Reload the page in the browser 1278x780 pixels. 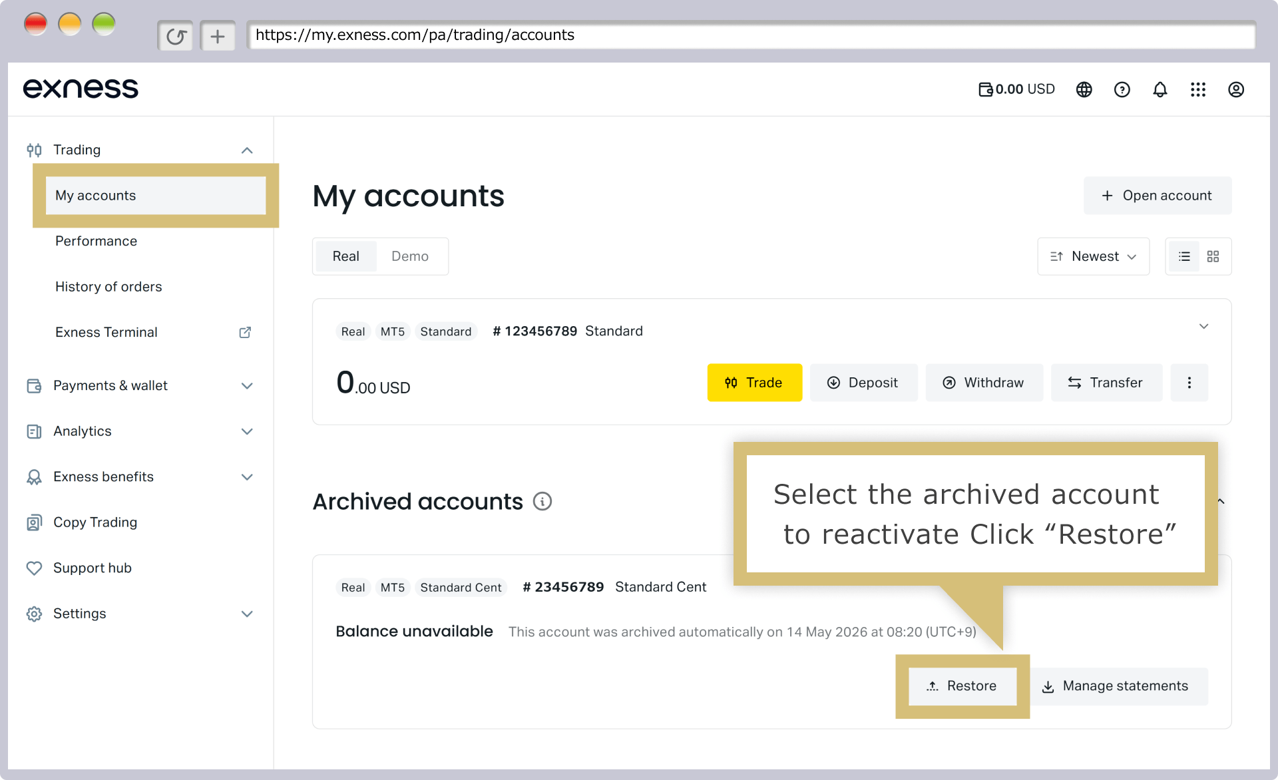click(x=176, y=36)
